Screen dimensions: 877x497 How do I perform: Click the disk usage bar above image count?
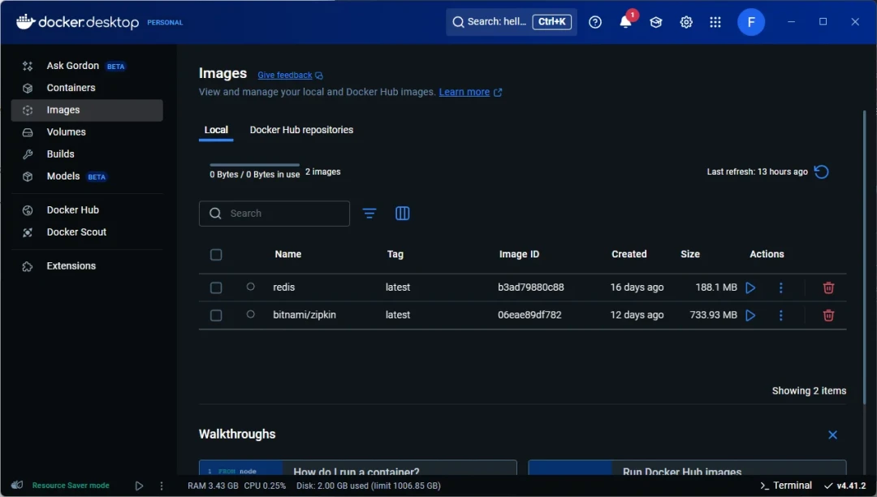pos(254,165)
